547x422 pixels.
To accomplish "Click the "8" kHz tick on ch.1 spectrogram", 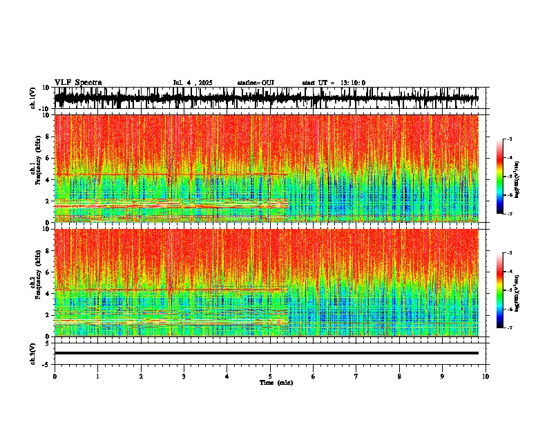I will (x=48, y=137).
